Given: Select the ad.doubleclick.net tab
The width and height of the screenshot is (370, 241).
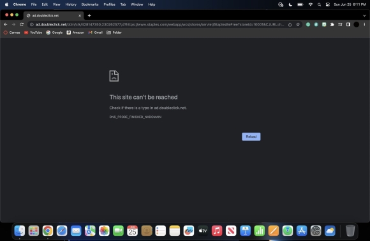Looking at the screenshot, I should pos(54,15).
